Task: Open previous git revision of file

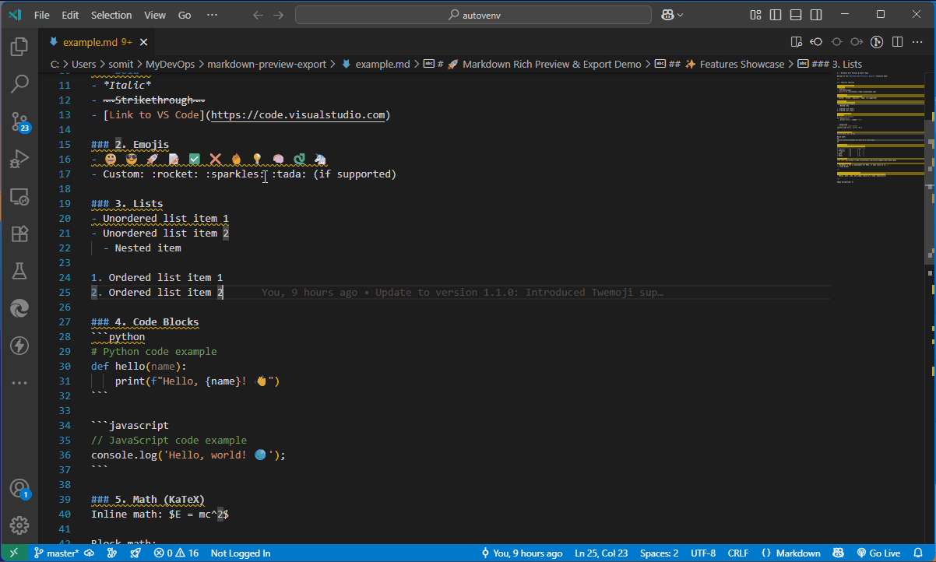Action: point(816,42)
